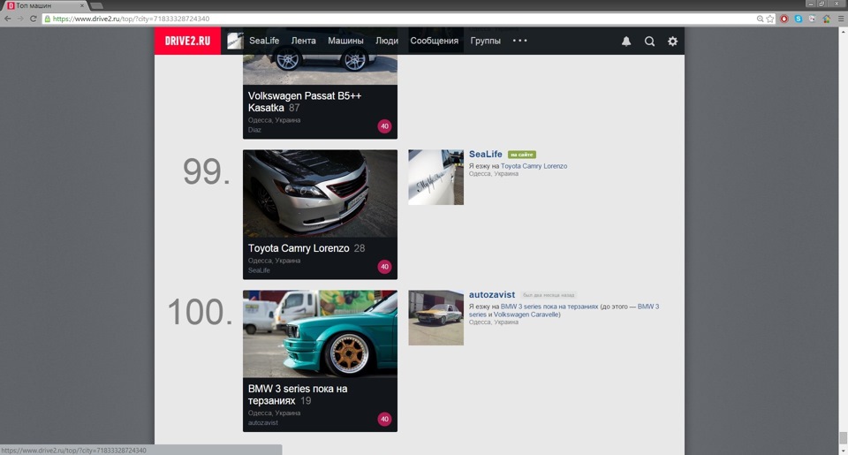Open a new browser tab
The image size is (848, 455).
pos(97,5)
